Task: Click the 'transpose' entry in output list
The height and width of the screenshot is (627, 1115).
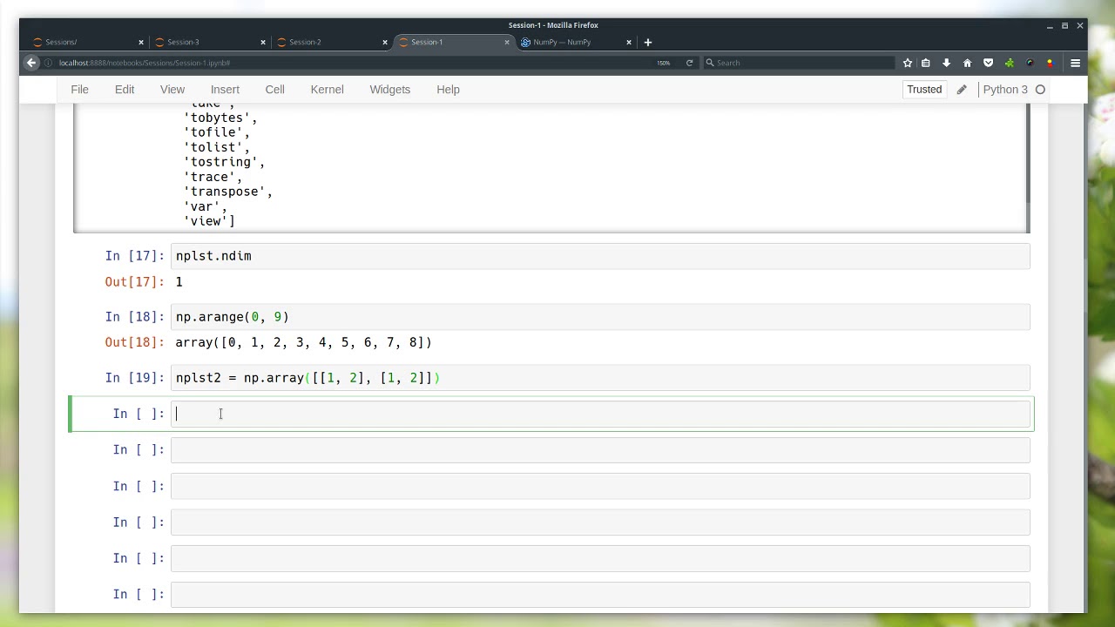Action: pyautogui.click(x=228, y=192)
